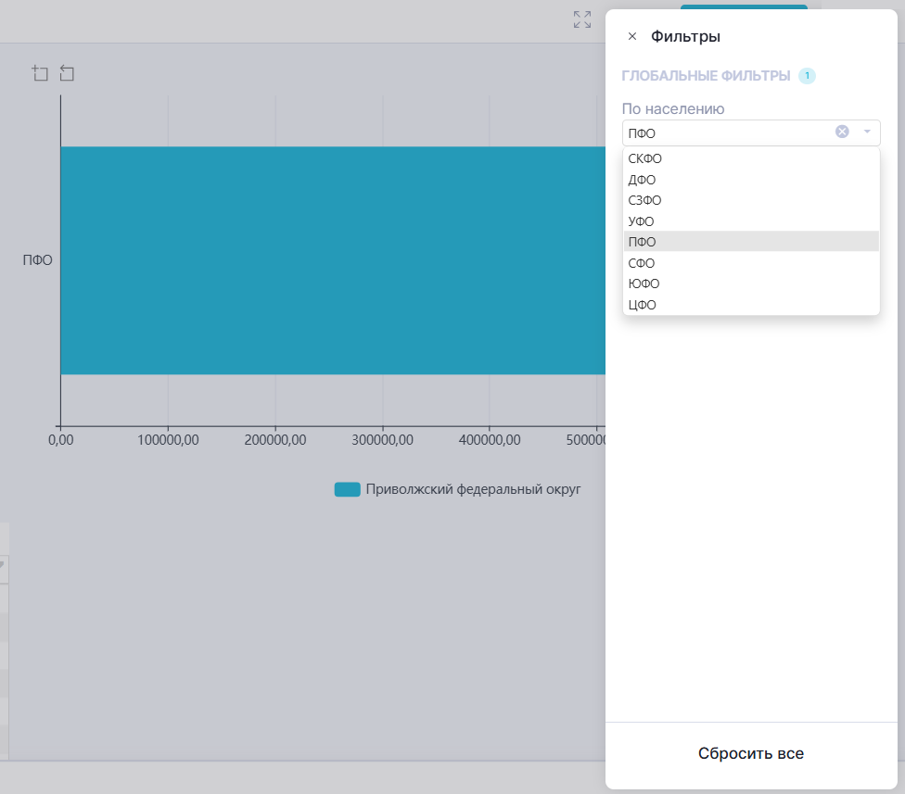Click the global filters count badge
Screen dimensions: 905x794
click(x=807, y=75)
